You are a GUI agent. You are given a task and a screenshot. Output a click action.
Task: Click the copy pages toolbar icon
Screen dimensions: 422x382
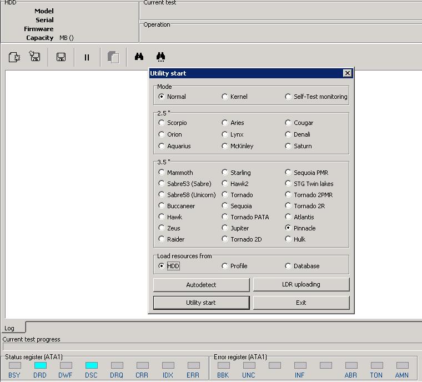pyautogui.click(x=113, y=57)
